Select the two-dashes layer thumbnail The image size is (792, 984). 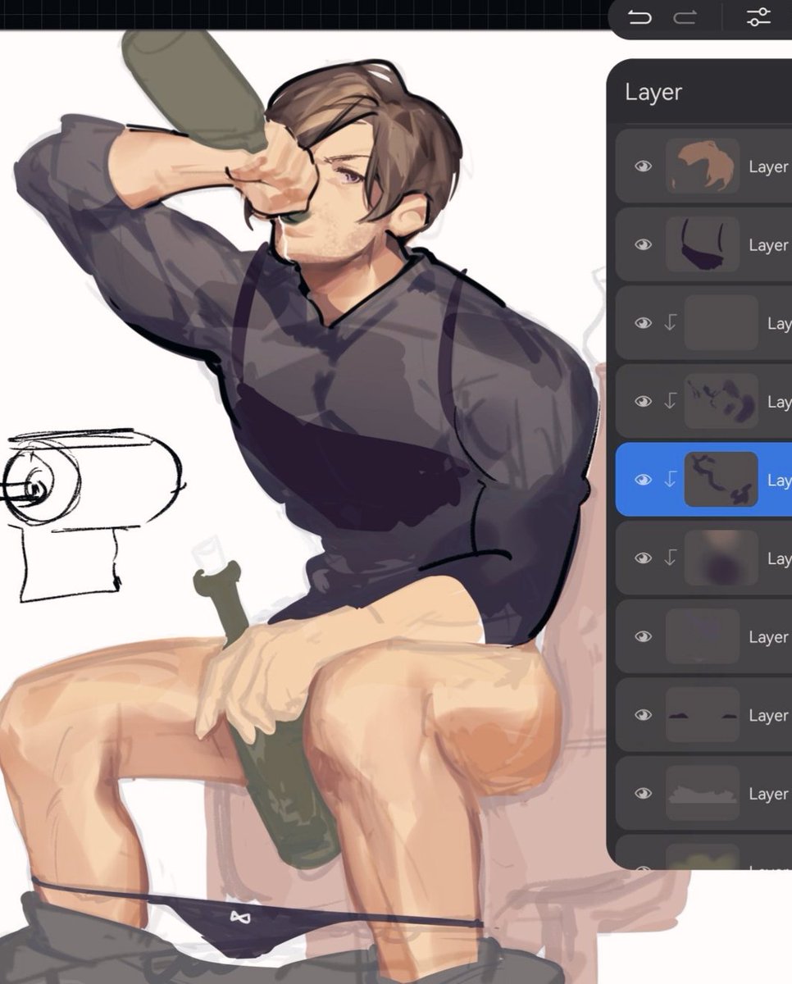click(x=703, y=715)
